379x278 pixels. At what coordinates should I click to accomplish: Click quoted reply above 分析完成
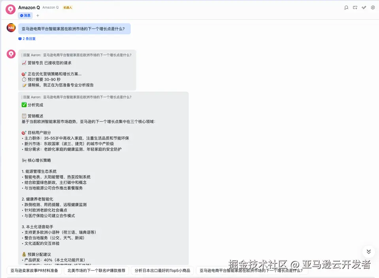coord(76,97)
